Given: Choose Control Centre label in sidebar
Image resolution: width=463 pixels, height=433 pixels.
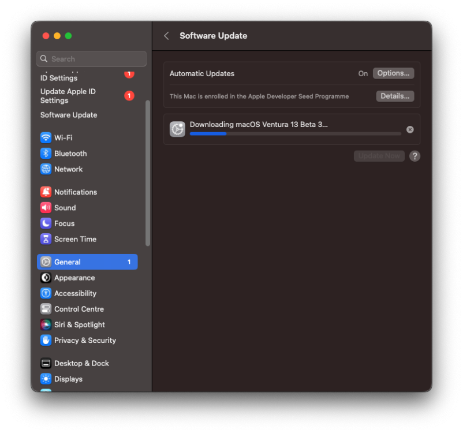Looking at the screenshot, I should click(79, 309).
